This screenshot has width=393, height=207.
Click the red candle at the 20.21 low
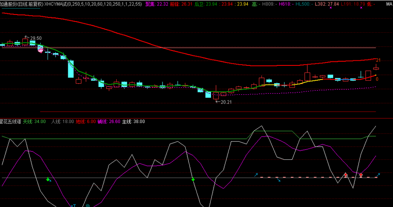[x=216, y=96]
